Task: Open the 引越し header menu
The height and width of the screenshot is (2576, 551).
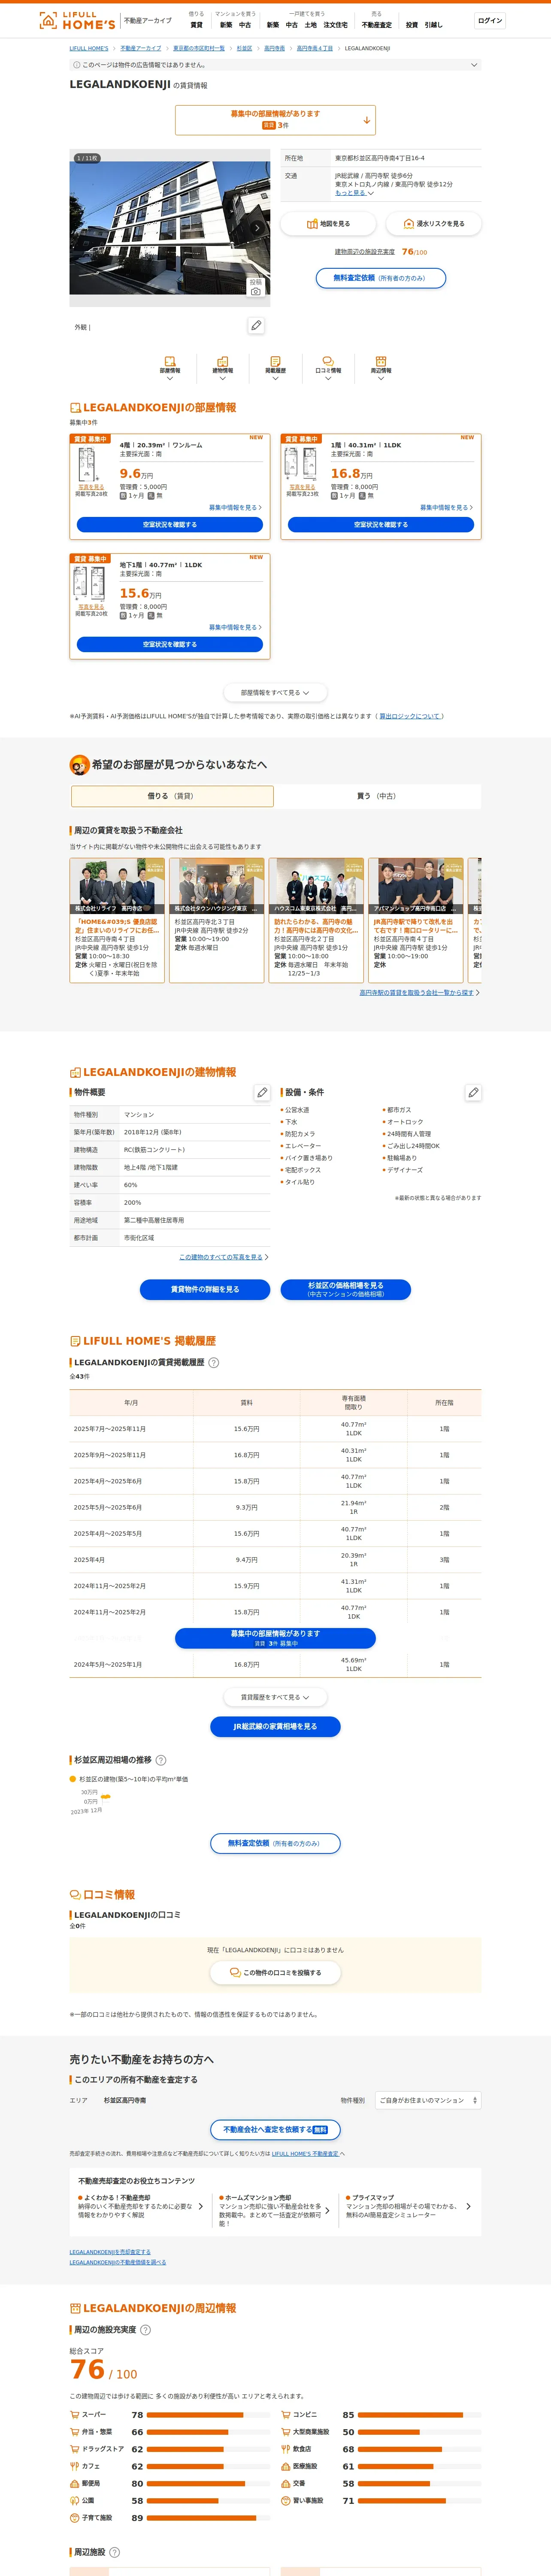Action: 433,25
